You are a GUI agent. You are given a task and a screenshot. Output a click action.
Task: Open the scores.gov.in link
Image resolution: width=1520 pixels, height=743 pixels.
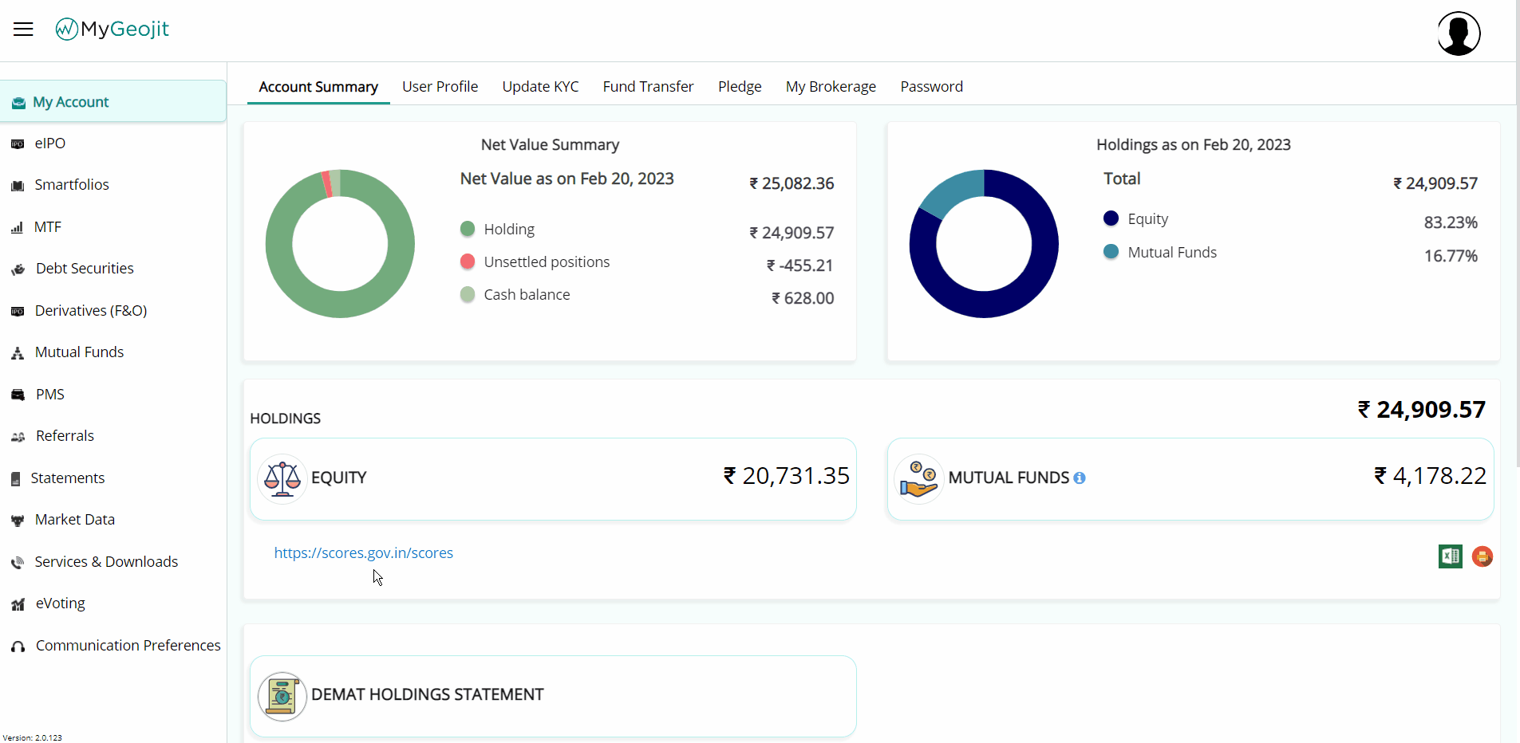point(363,552)
